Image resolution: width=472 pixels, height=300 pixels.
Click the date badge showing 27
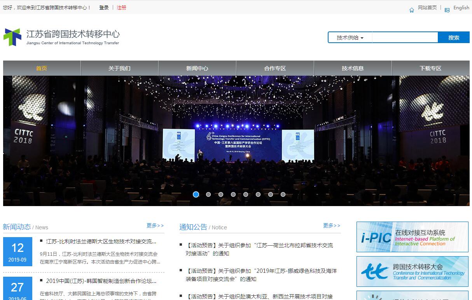coord(17,288)
